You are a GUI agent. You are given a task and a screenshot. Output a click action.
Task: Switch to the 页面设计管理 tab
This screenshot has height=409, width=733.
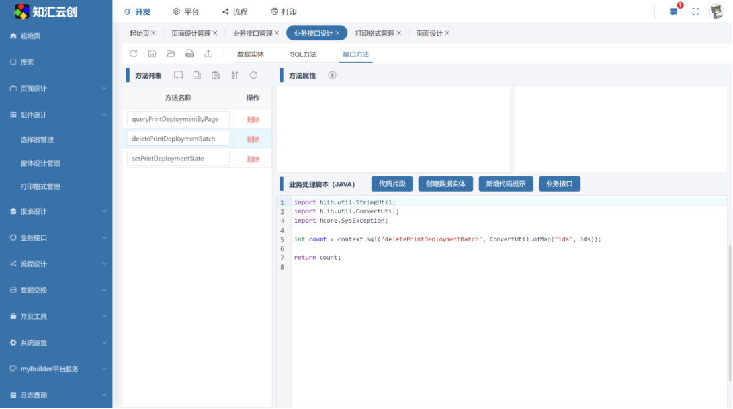point(191,33)
